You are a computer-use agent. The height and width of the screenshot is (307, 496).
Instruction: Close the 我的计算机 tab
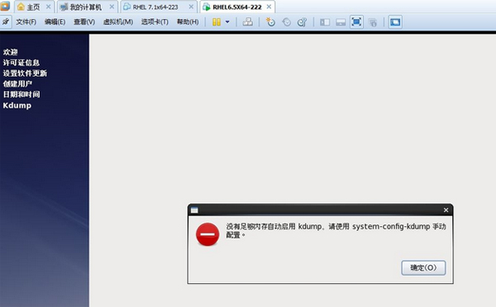pos(112,7)
